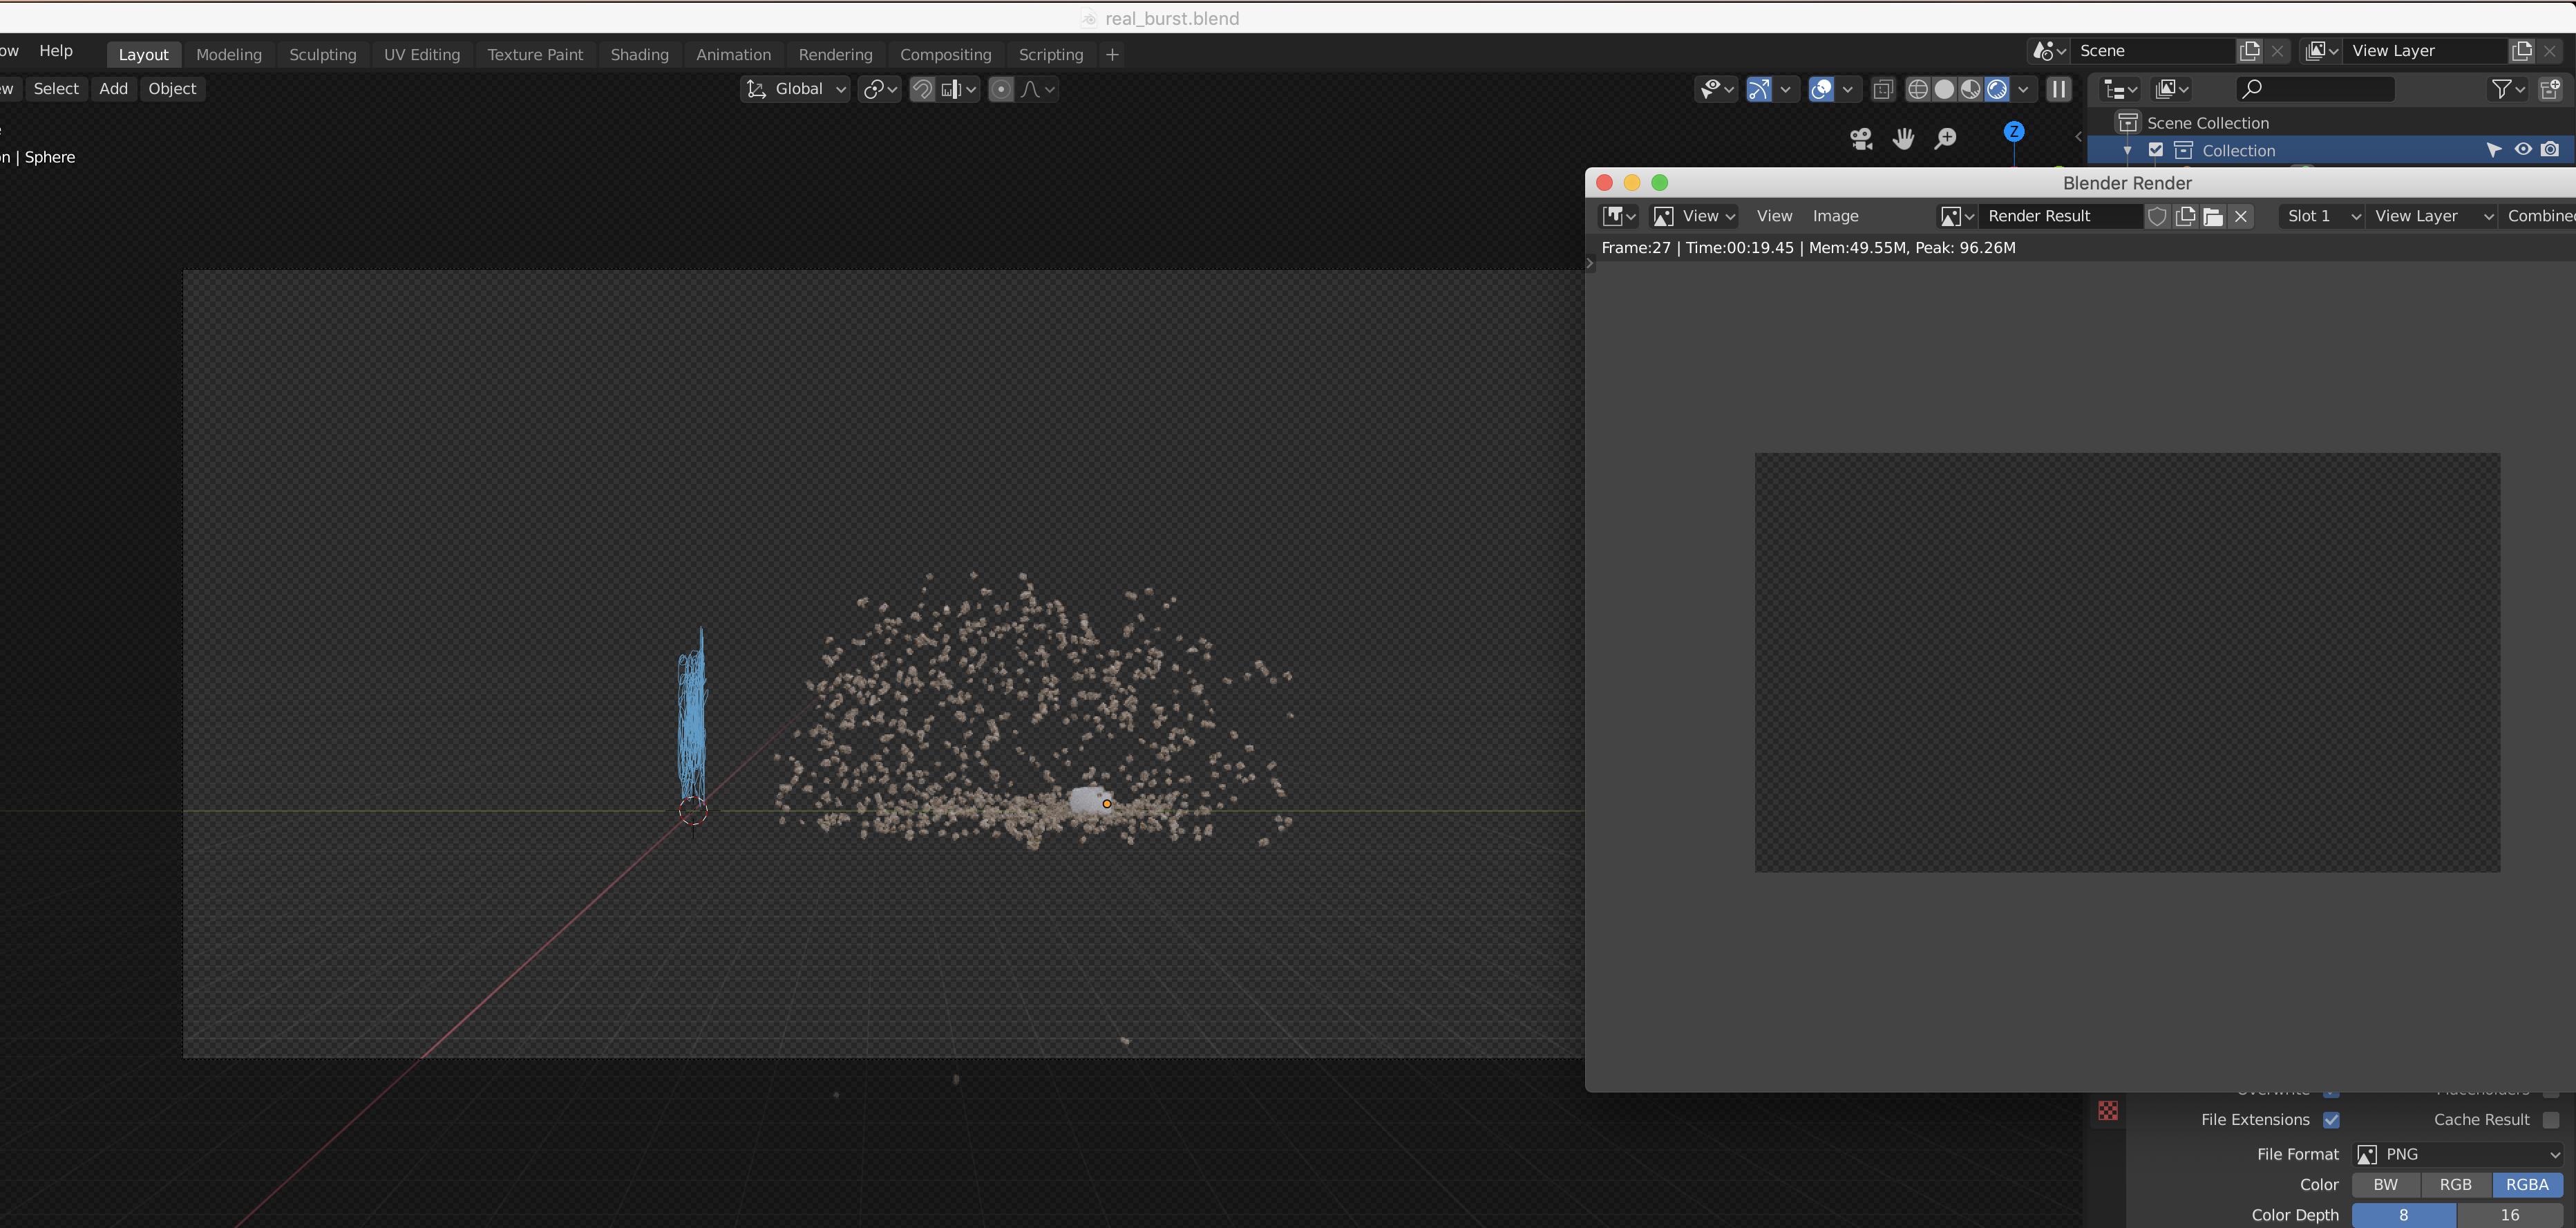Viewport: 2576px width, 1228px height.
Task: Switch to the Scripting workspace tab
Action: (x=1050, y=55)
